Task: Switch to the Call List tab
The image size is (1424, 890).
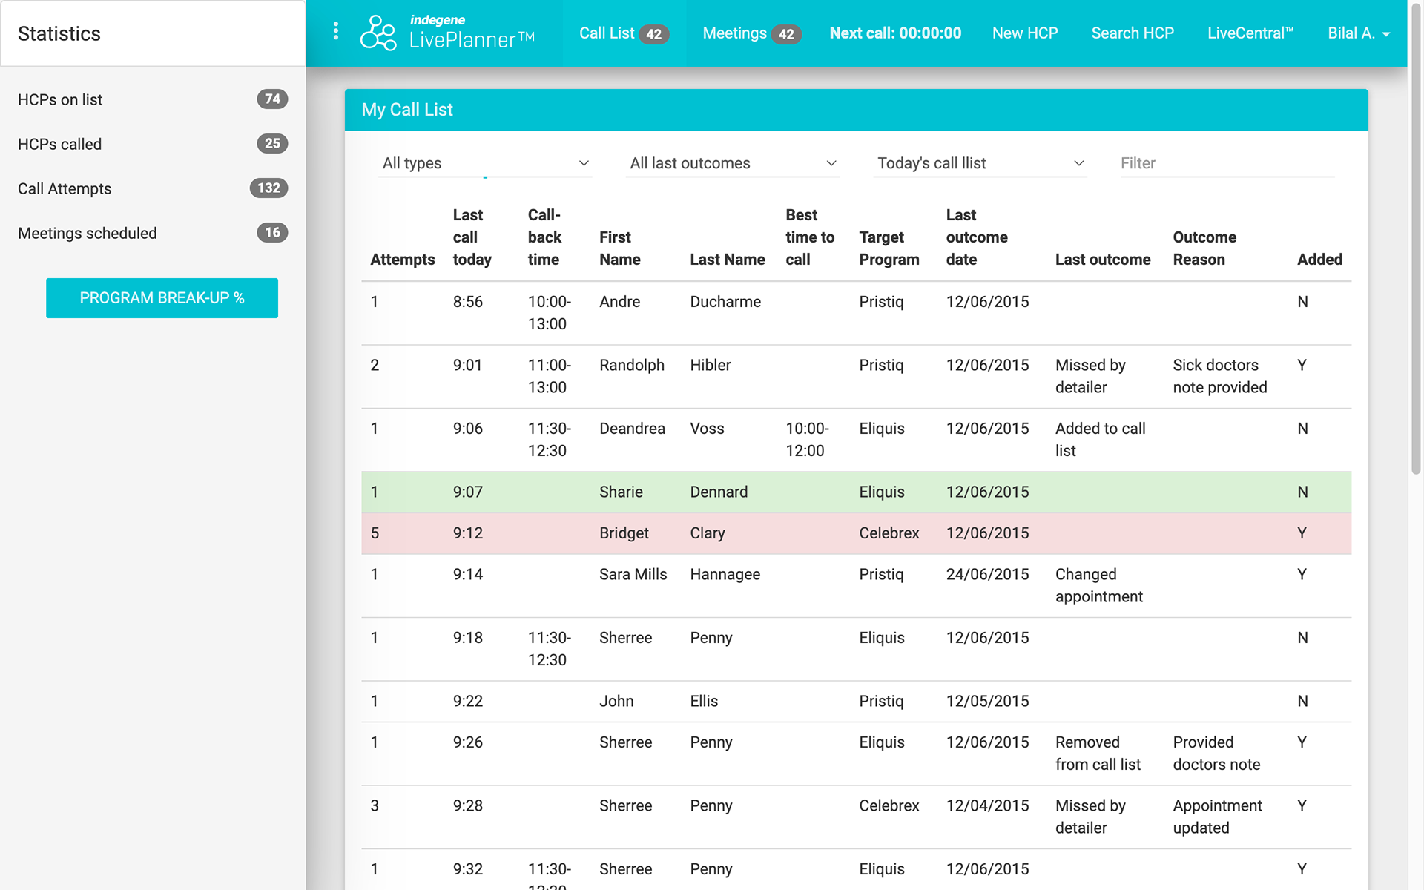Action: click(607, 33)
